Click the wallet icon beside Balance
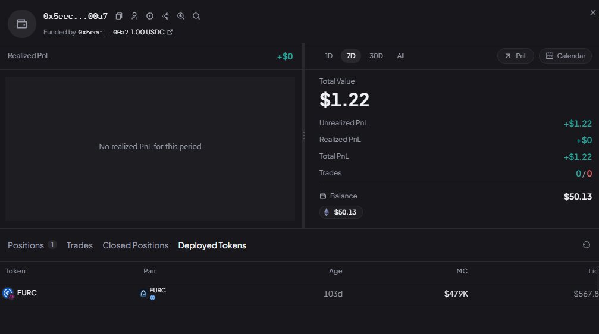 pyautogui.click(x=323, y=196)
